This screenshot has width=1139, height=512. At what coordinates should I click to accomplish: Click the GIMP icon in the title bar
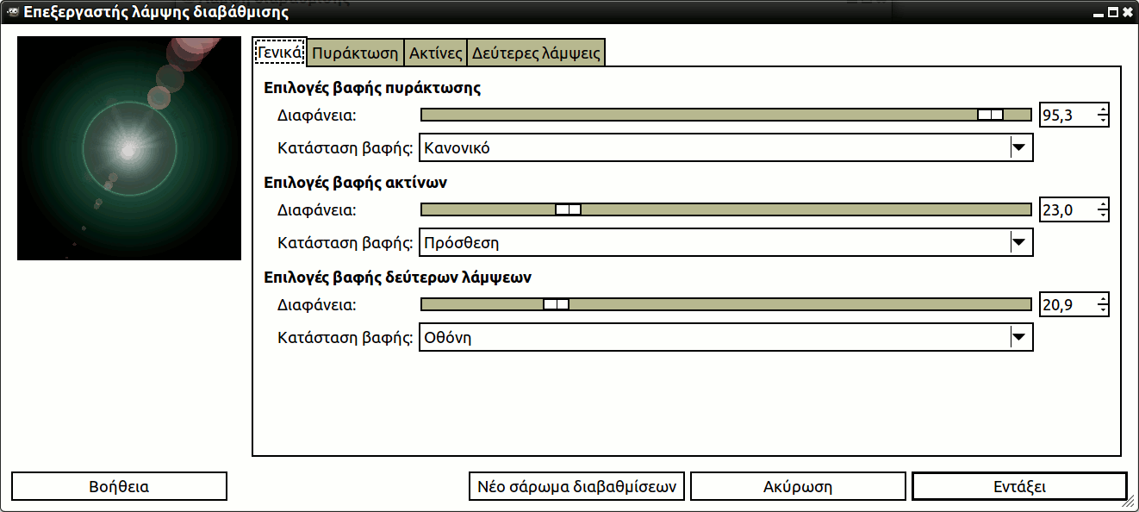[12, 12]
